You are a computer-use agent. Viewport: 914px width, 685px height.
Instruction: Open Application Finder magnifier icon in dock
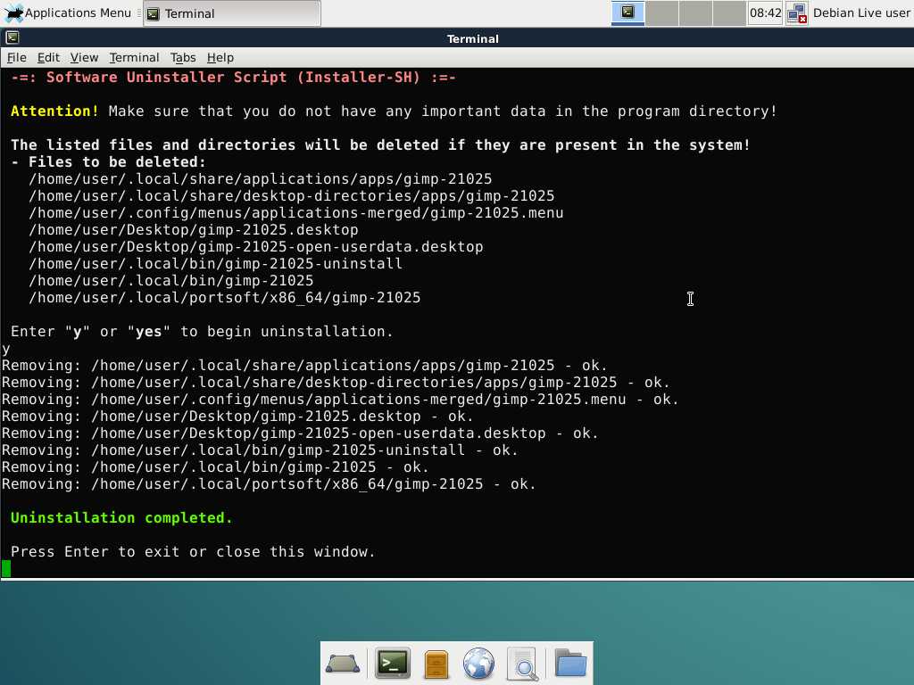522,664
